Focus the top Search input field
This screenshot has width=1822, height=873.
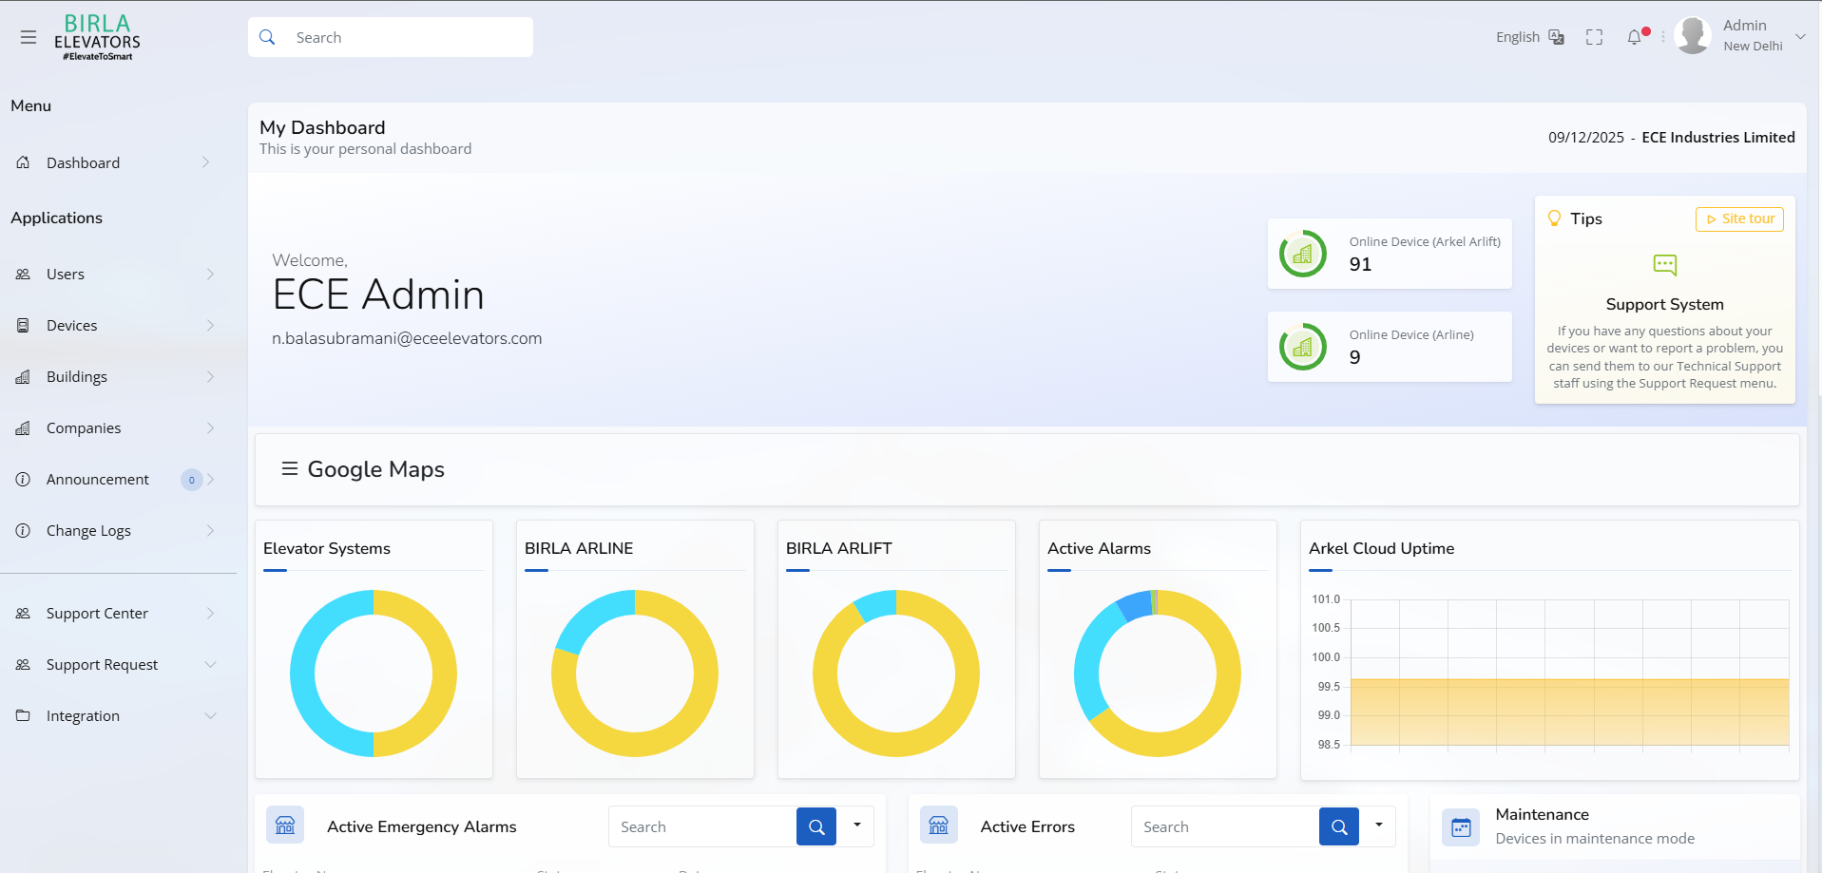[391, 37]
